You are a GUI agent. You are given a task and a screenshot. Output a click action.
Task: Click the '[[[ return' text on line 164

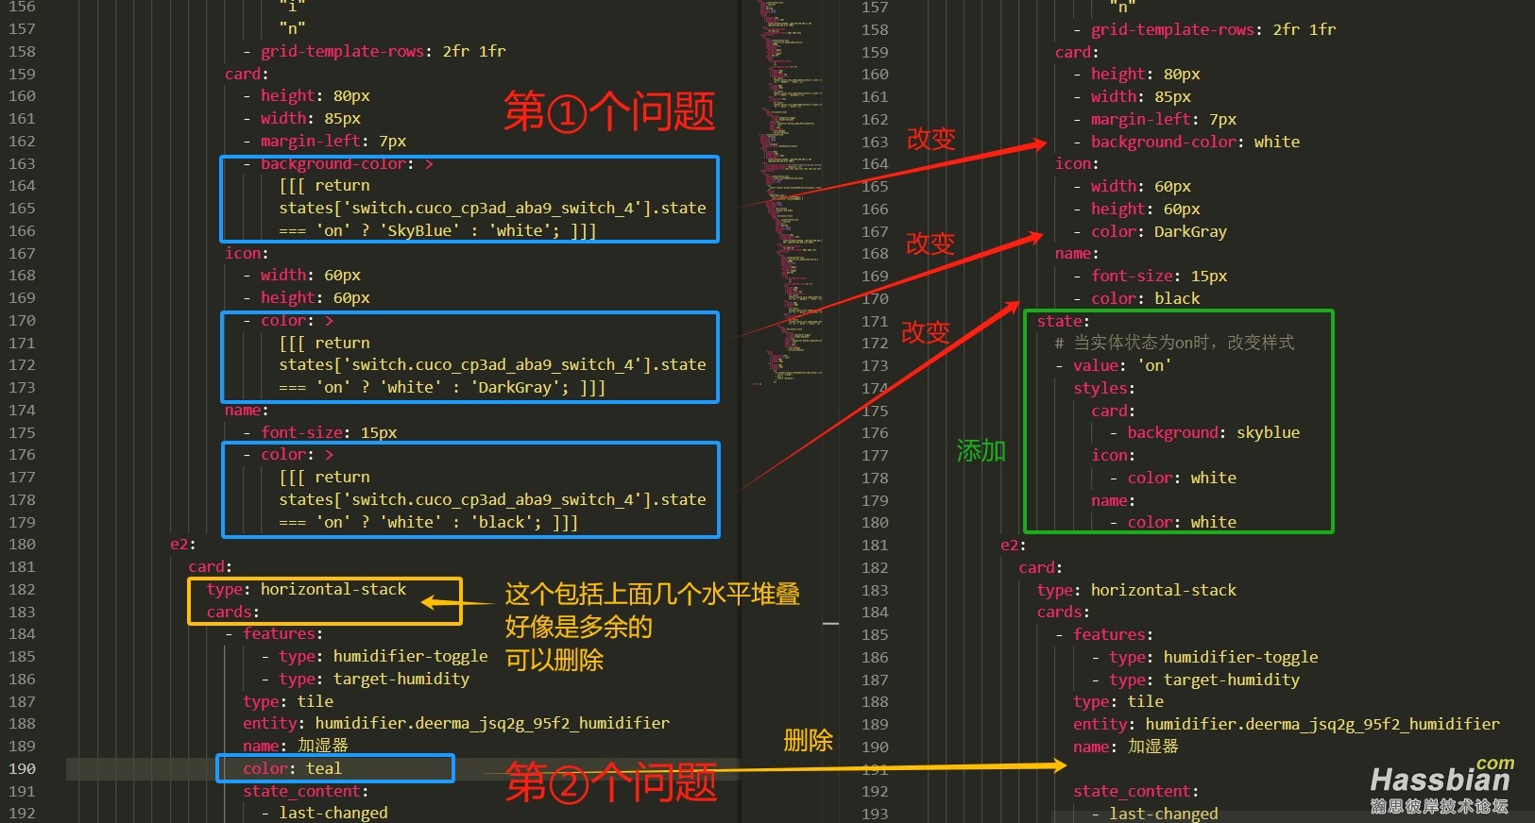324,186
